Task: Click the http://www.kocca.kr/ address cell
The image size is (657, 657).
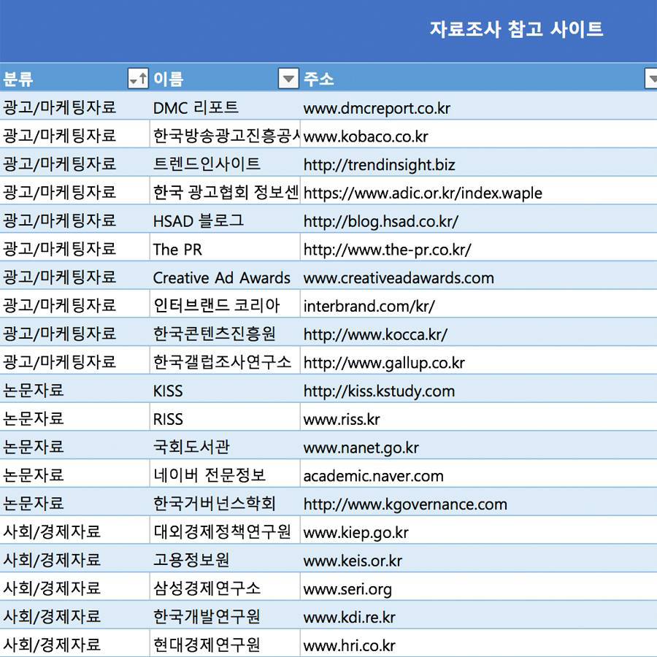Action: (x=478, y=332)
